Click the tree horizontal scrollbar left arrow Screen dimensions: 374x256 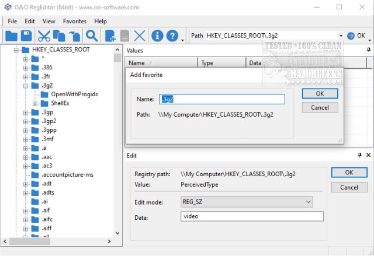click(5, 241)
